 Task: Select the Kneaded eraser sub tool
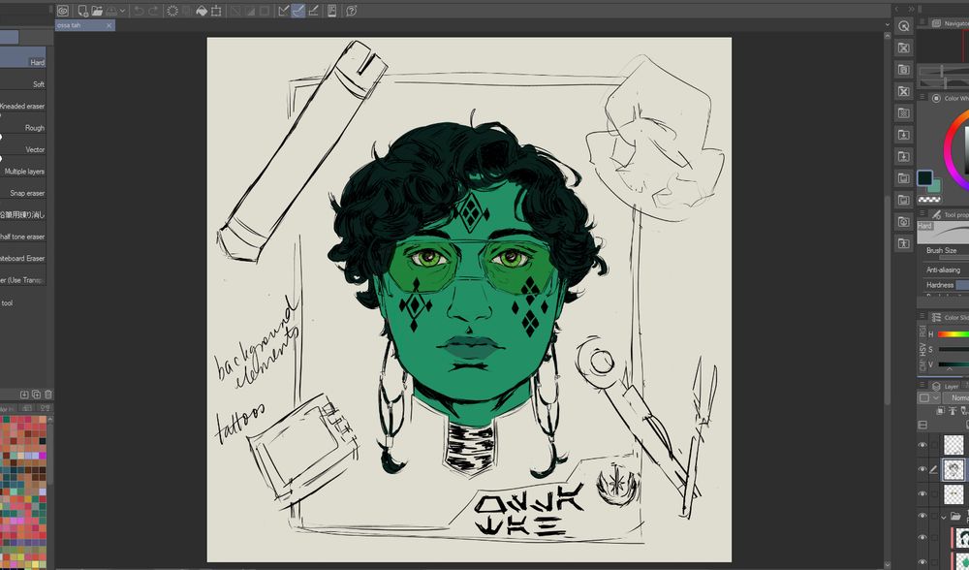(x=24, y=105)
